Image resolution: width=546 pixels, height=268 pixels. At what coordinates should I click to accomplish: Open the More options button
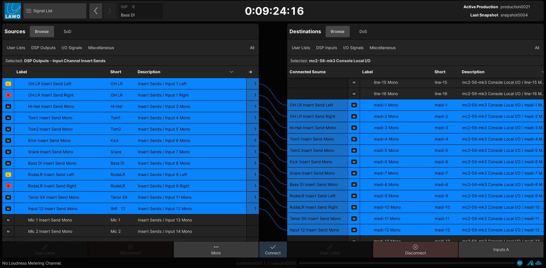tap(216, 250)
